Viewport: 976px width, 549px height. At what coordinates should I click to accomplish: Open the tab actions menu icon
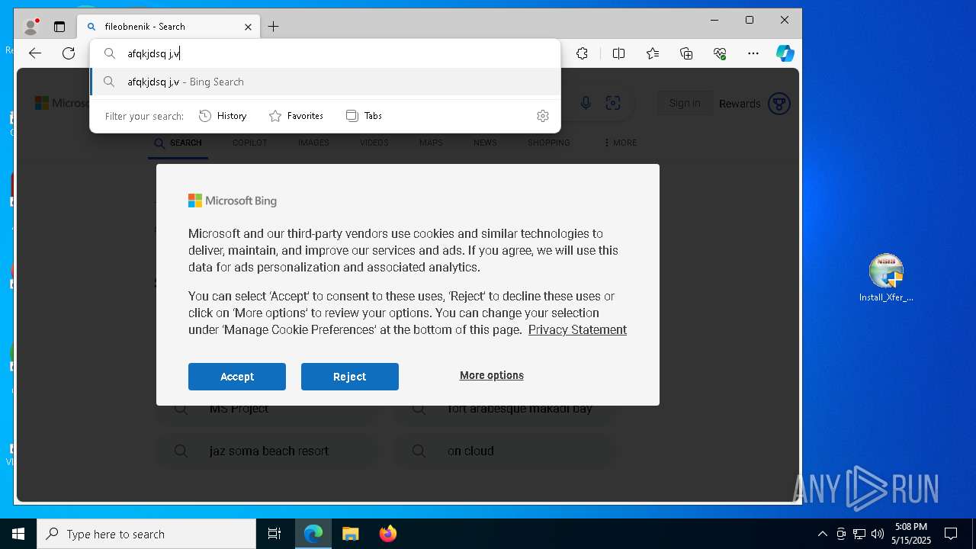click(x=59, y=27)
